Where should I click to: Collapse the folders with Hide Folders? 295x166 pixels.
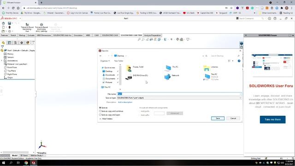(x=106, y=119)
